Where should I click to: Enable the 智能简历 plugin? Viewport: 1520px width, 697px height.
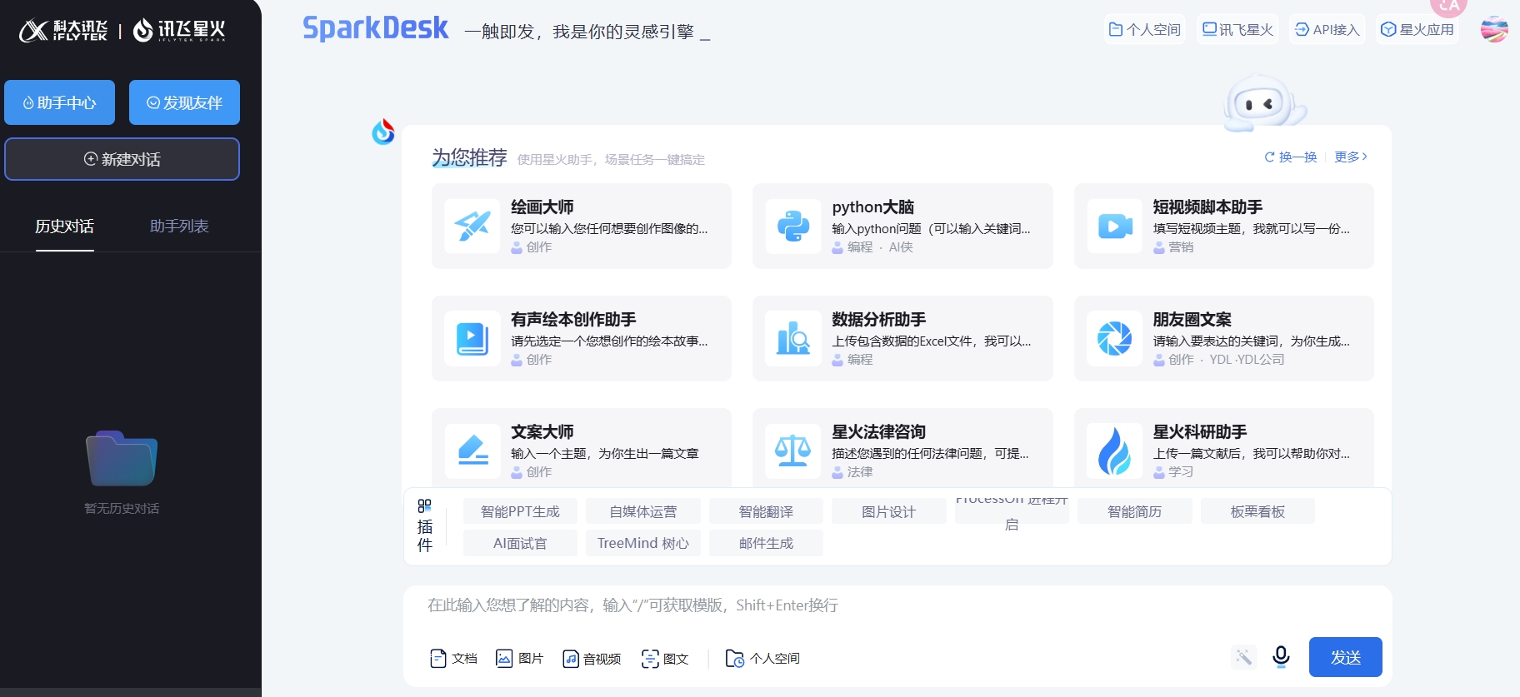coord(1135,511)
